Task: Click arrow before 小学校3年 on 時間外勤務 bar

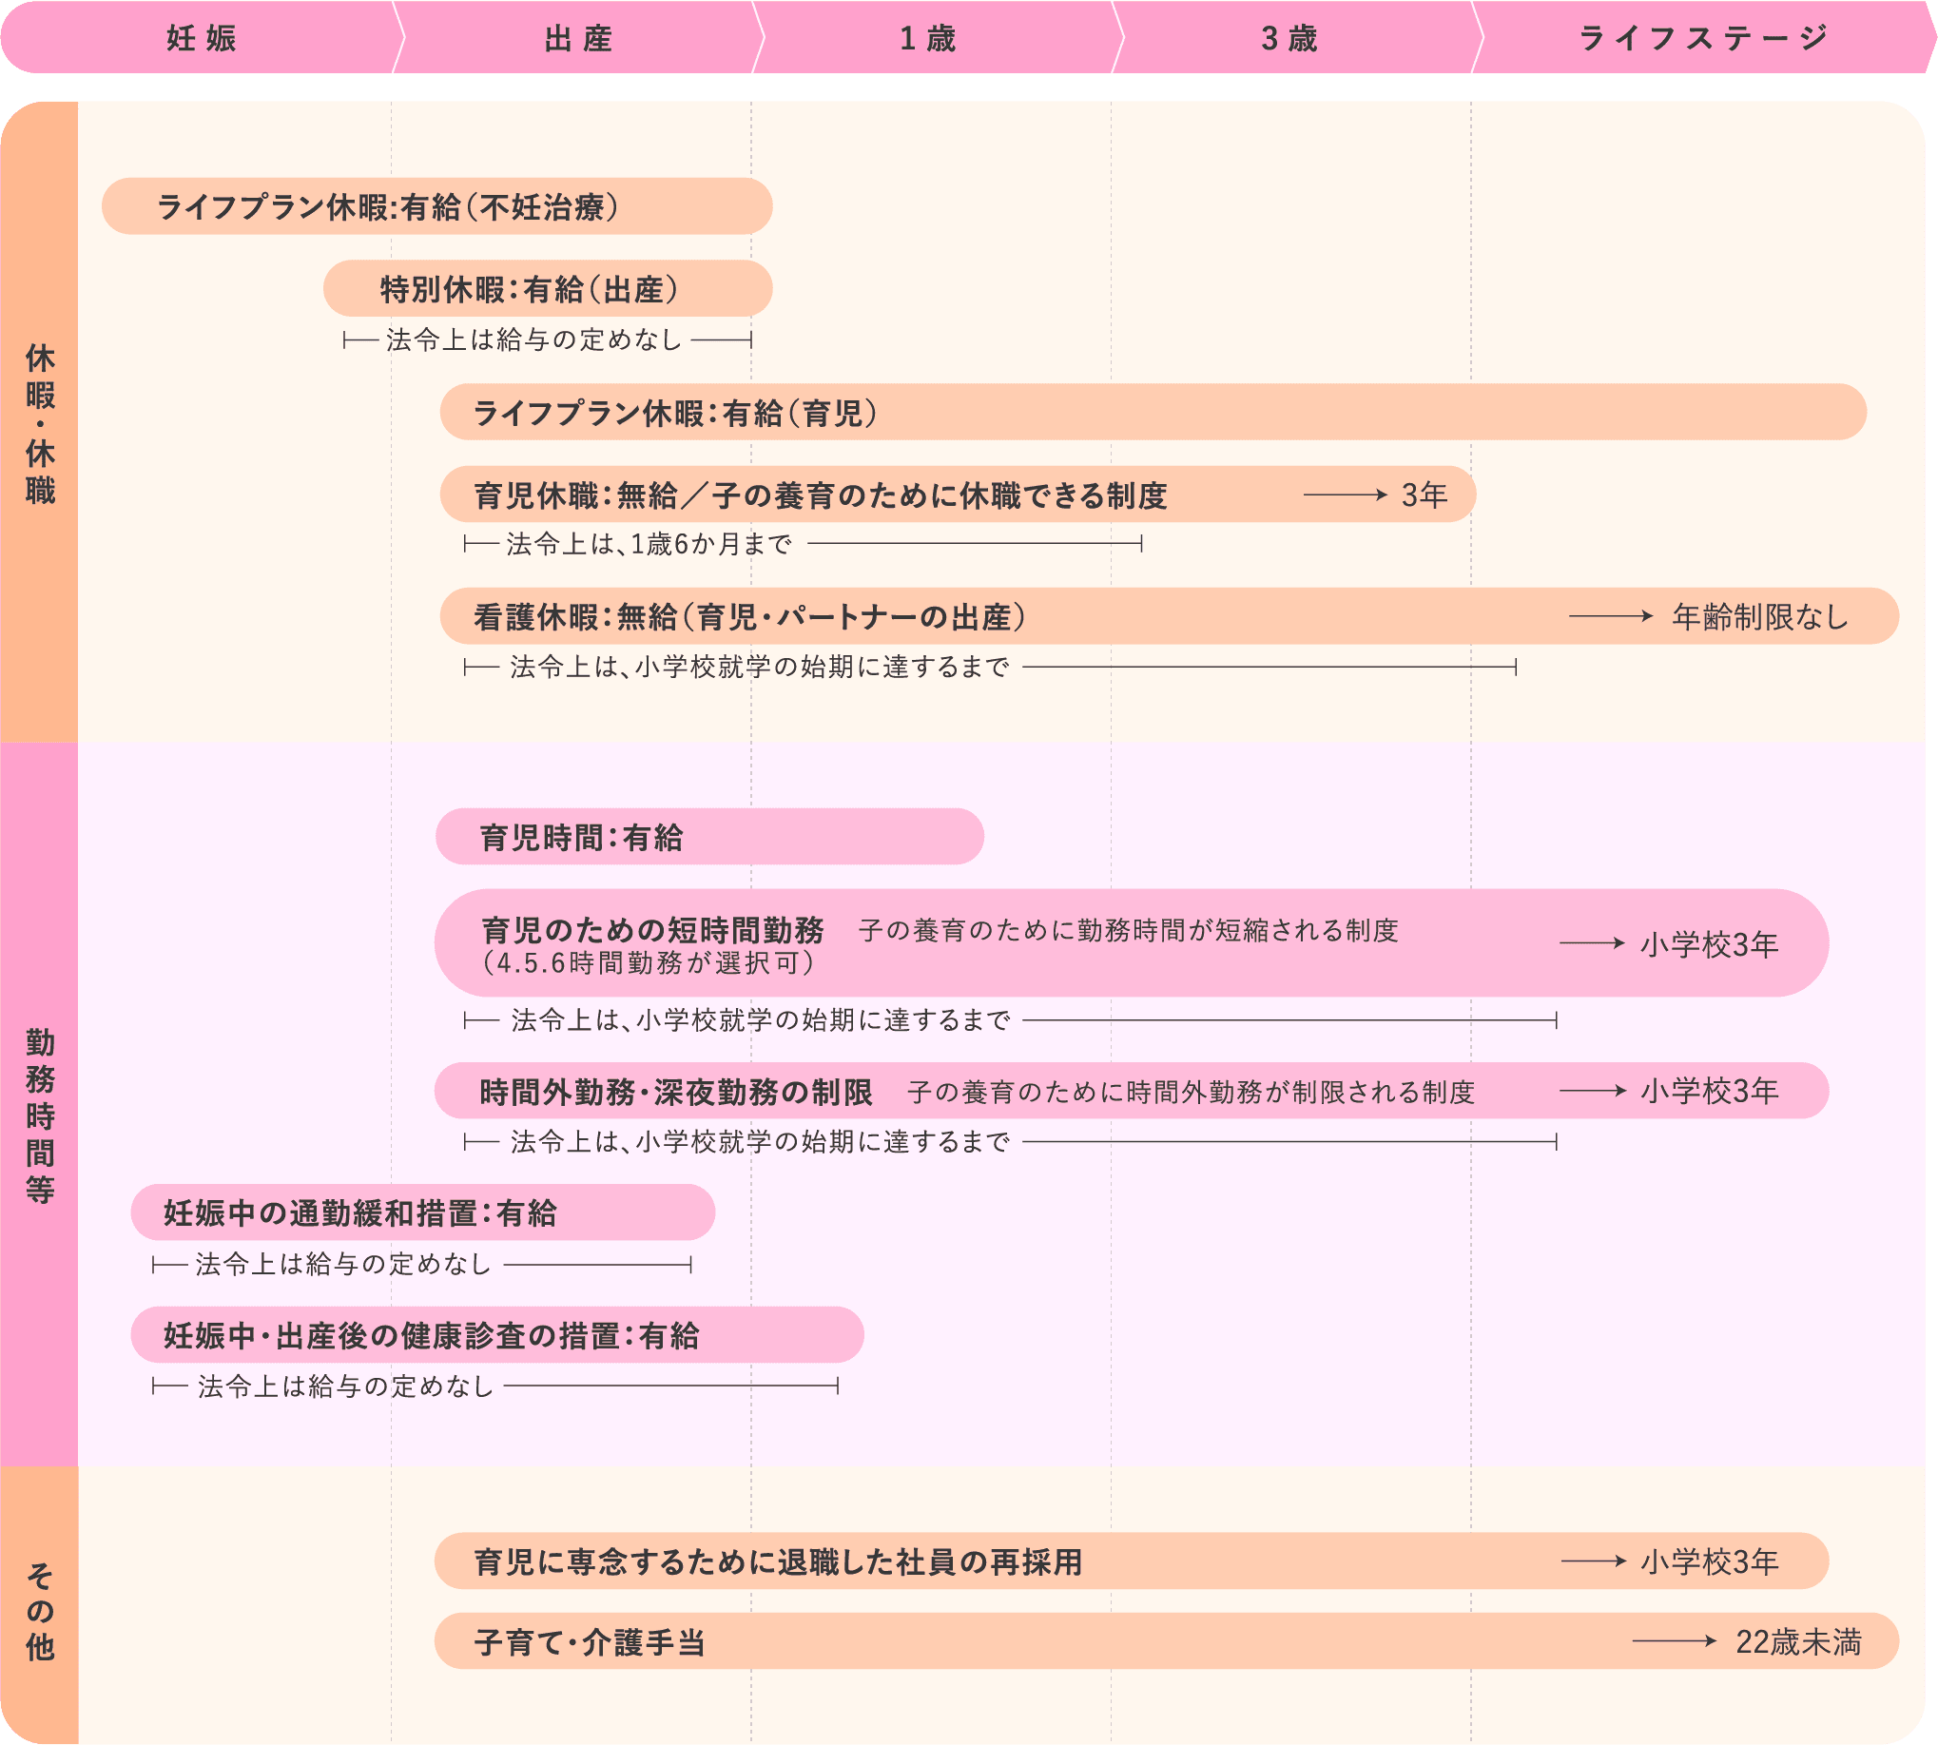Action: pyautogui.click(x=1593, y=1091)
